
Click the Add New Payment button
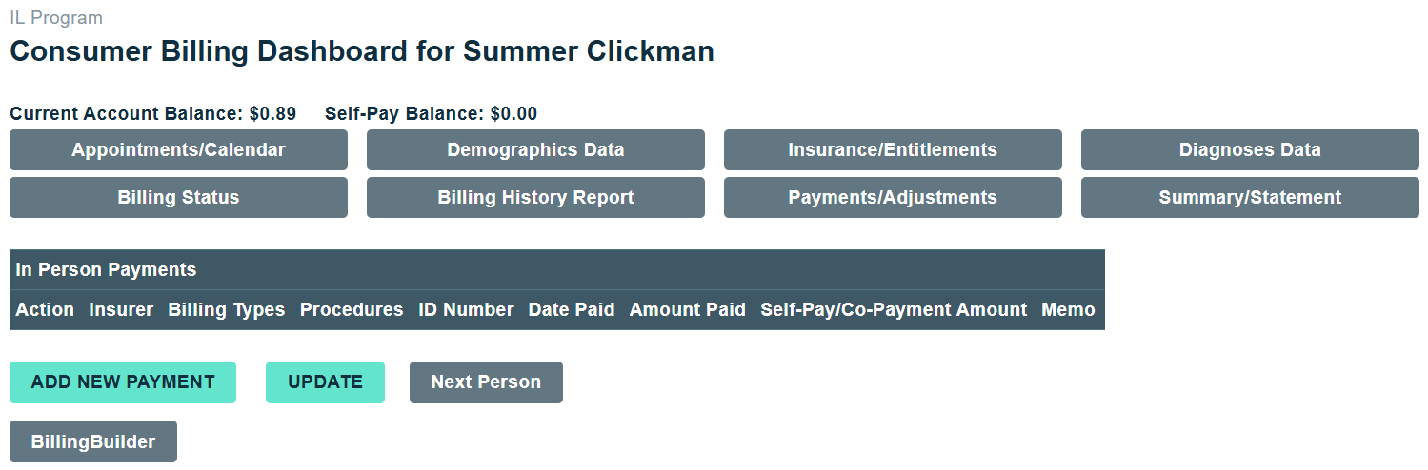tap(123, 382)
